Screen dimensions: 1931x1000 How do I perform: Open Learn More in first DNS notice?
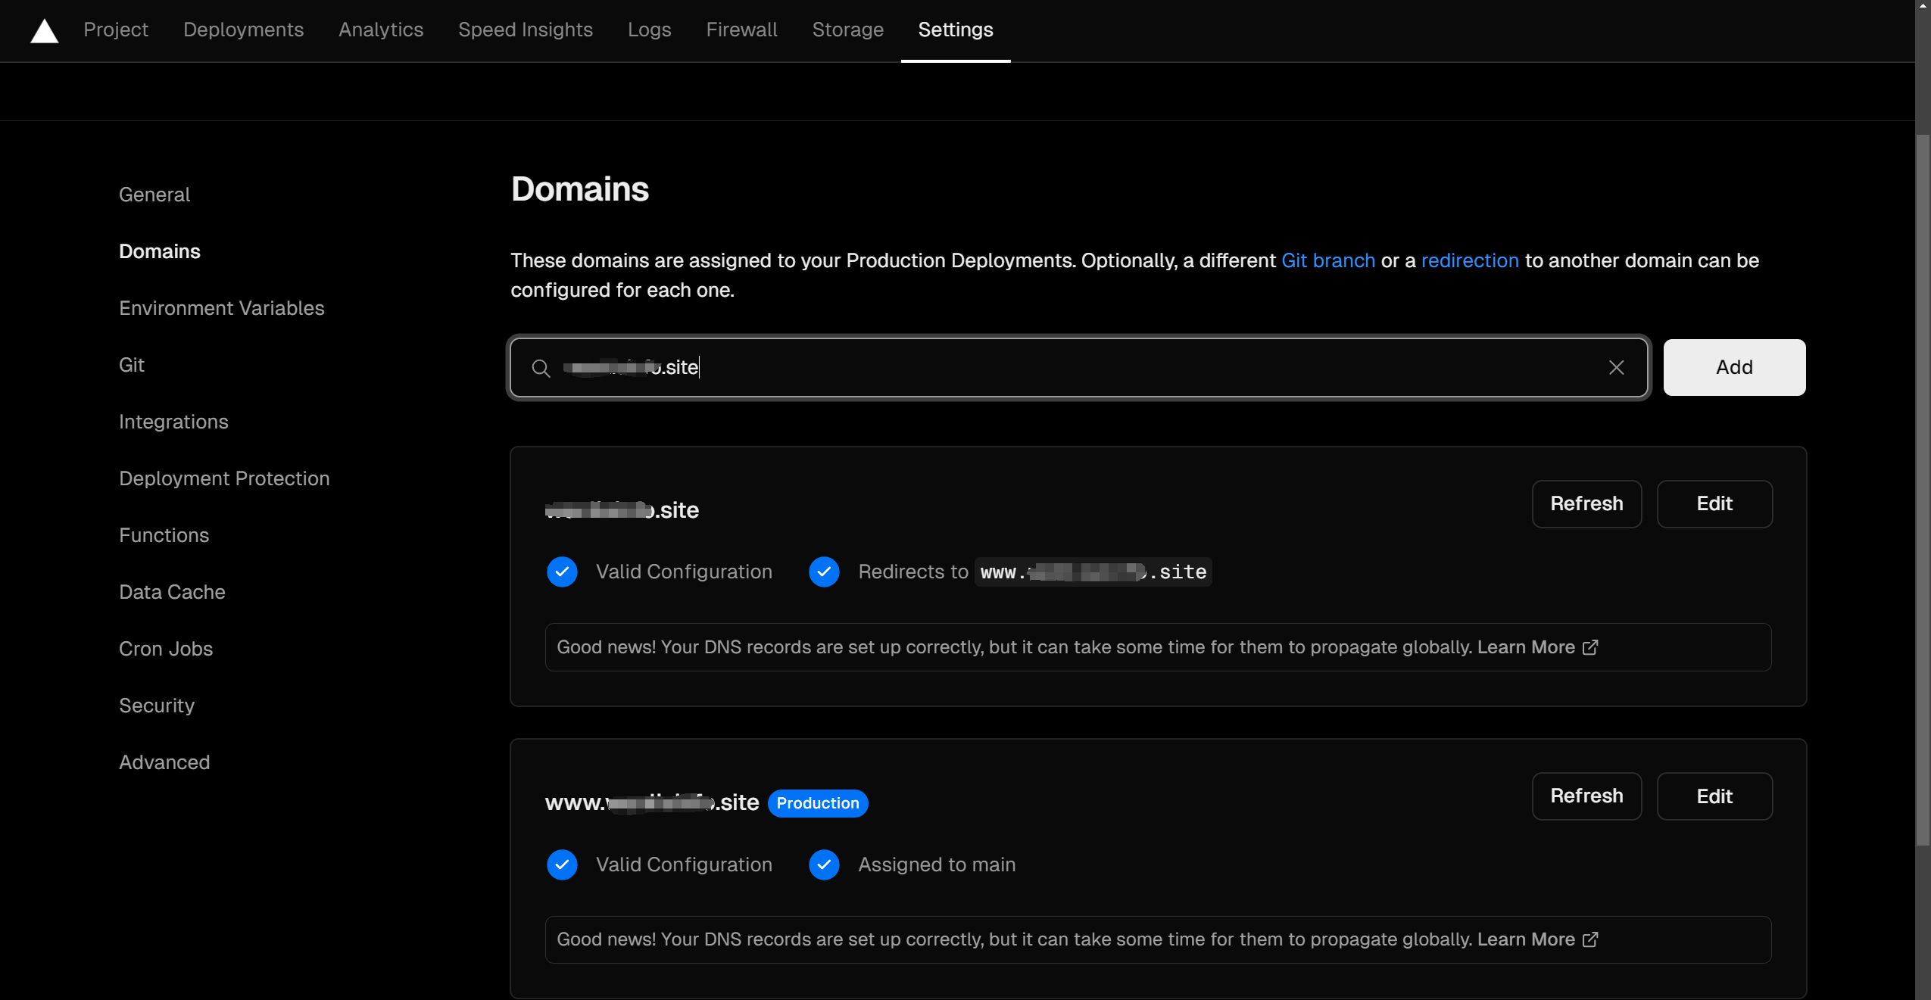coord(1526,647)
